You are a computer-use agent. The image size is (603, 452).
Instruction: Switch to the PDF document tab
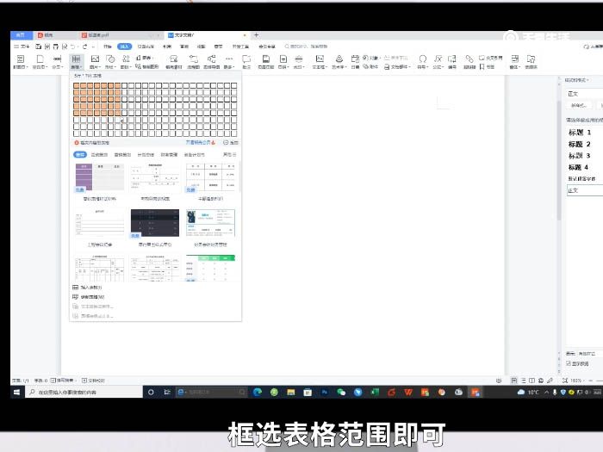click(x=98, y=35)
